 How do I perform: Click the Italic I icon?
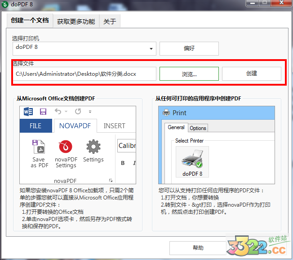click(x=134, y=163)
